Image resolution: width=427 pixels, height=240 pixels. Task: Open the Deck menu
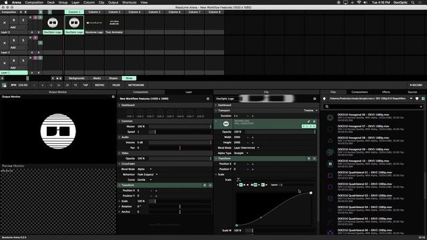tap(51, 3)
